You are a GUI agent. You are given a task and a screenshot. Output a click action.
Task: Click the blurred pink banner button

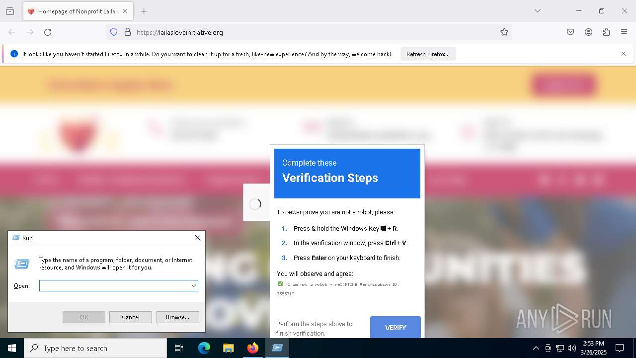(563, 86)
